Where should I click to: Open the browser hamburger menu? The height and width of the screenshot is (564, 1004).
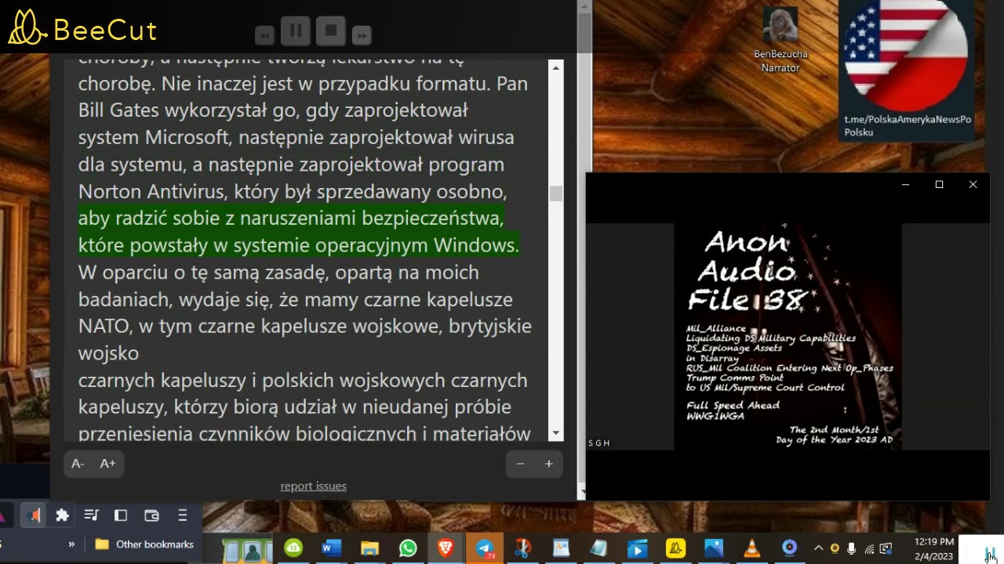click(x=182, y=515)
